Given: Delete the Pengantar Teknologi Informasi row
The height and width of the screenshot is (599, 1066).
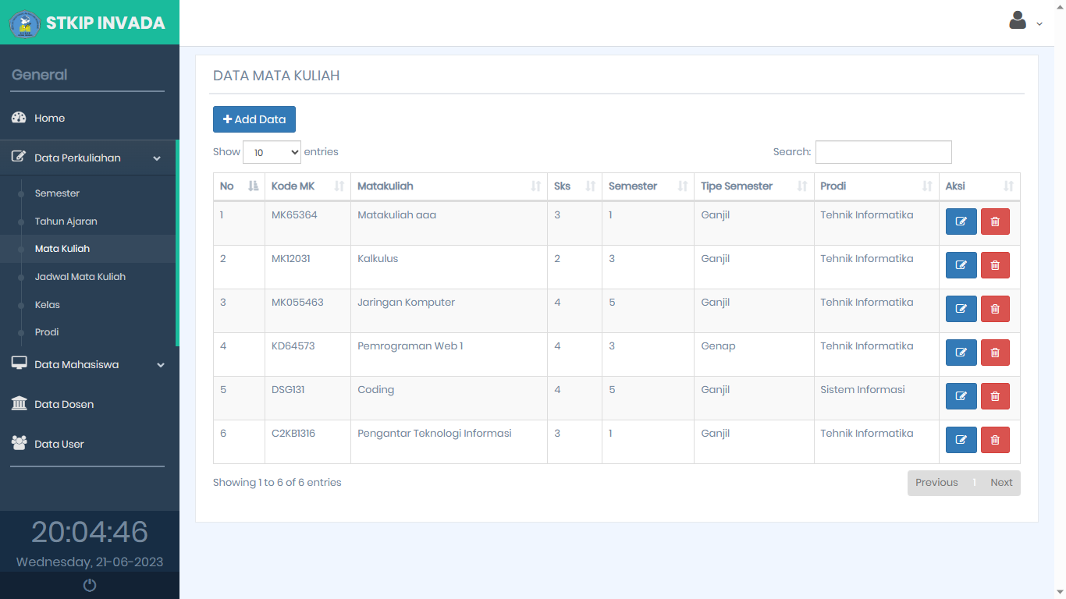Looking at the screenshot, I should tap(995, 440).
